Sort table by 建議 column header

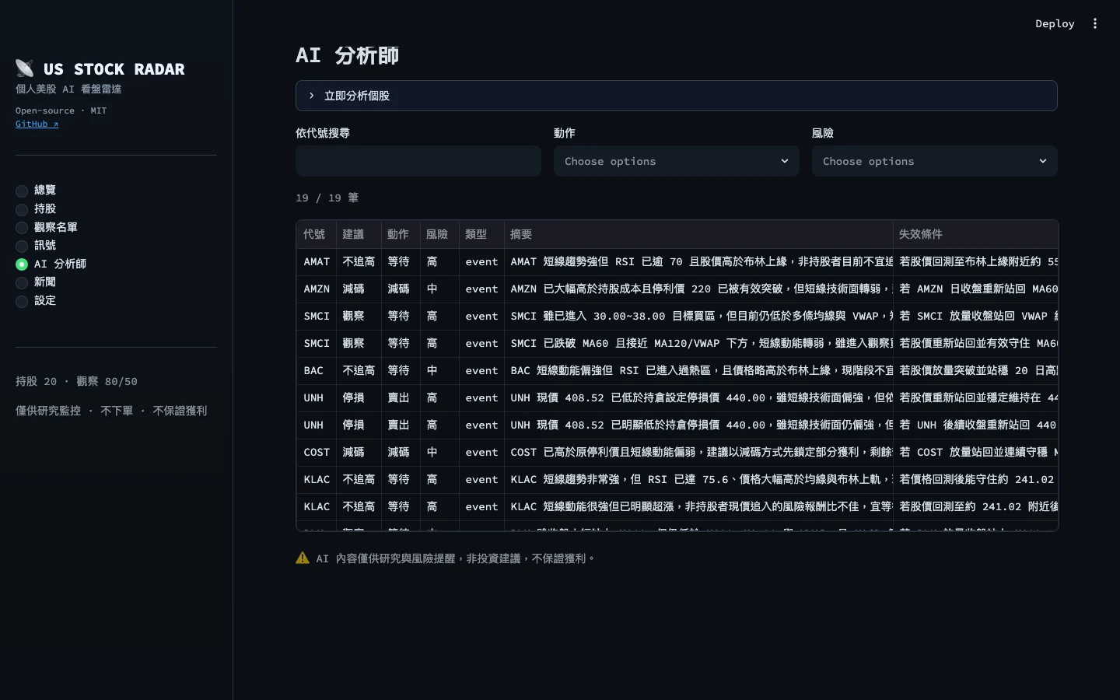point(359,234)
